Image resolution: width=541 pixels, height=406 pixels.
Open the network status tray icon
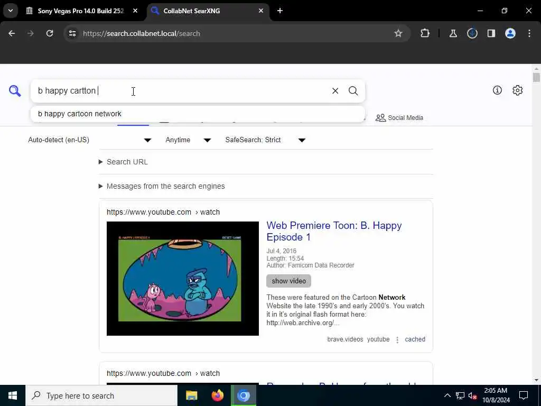pyautogui.click(x=460, y=395)
